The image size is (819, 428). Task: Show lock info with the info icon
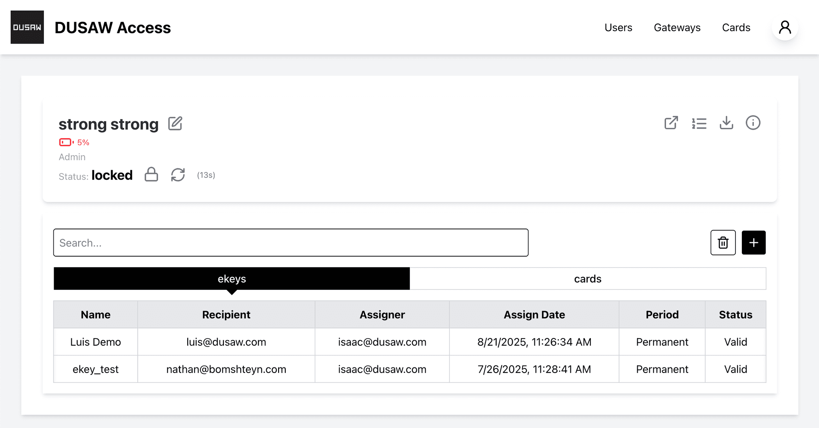[x=753, y=123]
